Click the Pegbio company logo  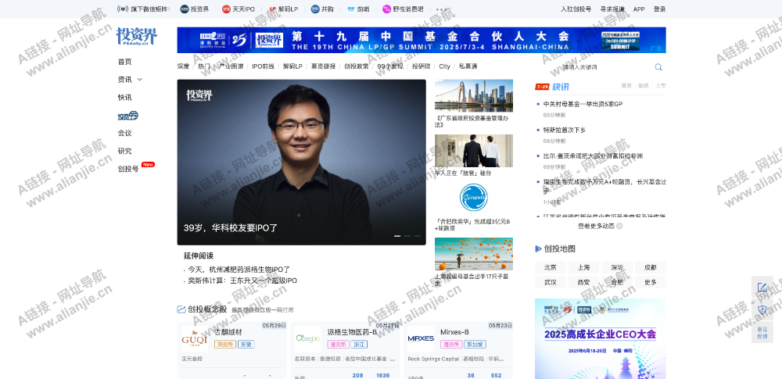click(307, 339)
